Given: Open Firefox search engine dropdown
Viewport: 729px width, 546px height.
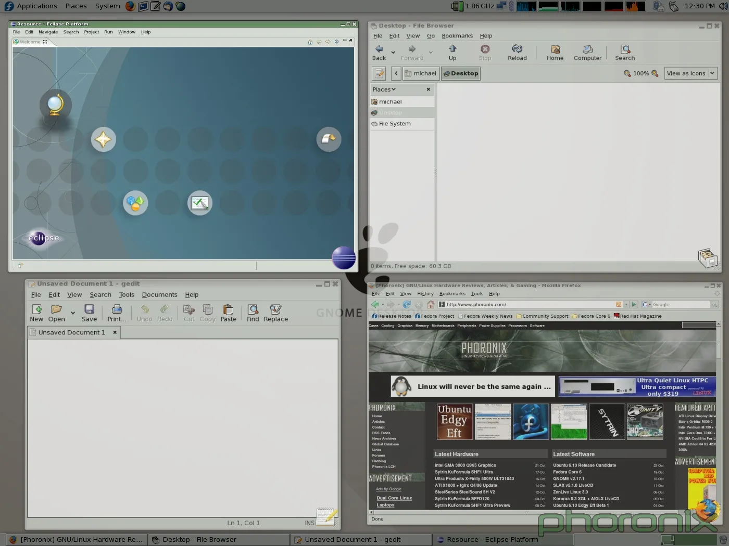Looking at the screenshot, I should 646,304.
